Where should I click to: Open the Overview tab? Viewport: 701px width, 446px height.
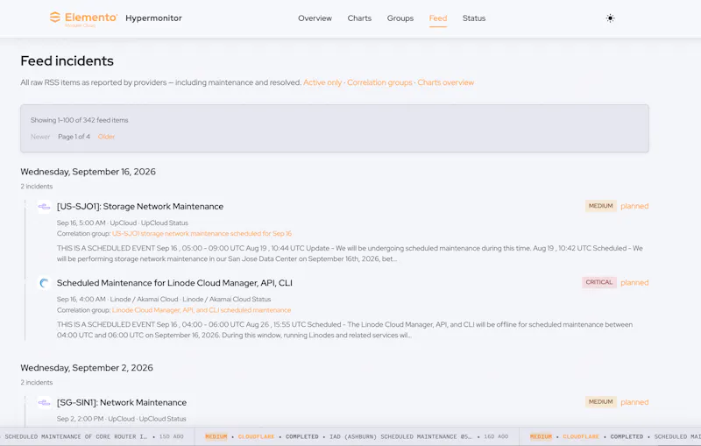(315, 18)
